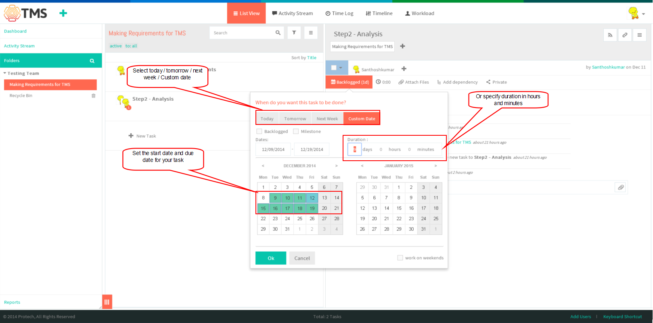This screenshot has height=323, width=653.
Task: Click the due date field 12/19/2014
Action: pyautogui.click(x=312, y=149)
